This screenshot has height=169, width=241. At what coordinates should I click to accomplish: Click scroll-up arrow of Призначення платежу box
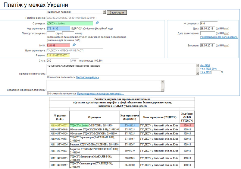coord(198,65)
